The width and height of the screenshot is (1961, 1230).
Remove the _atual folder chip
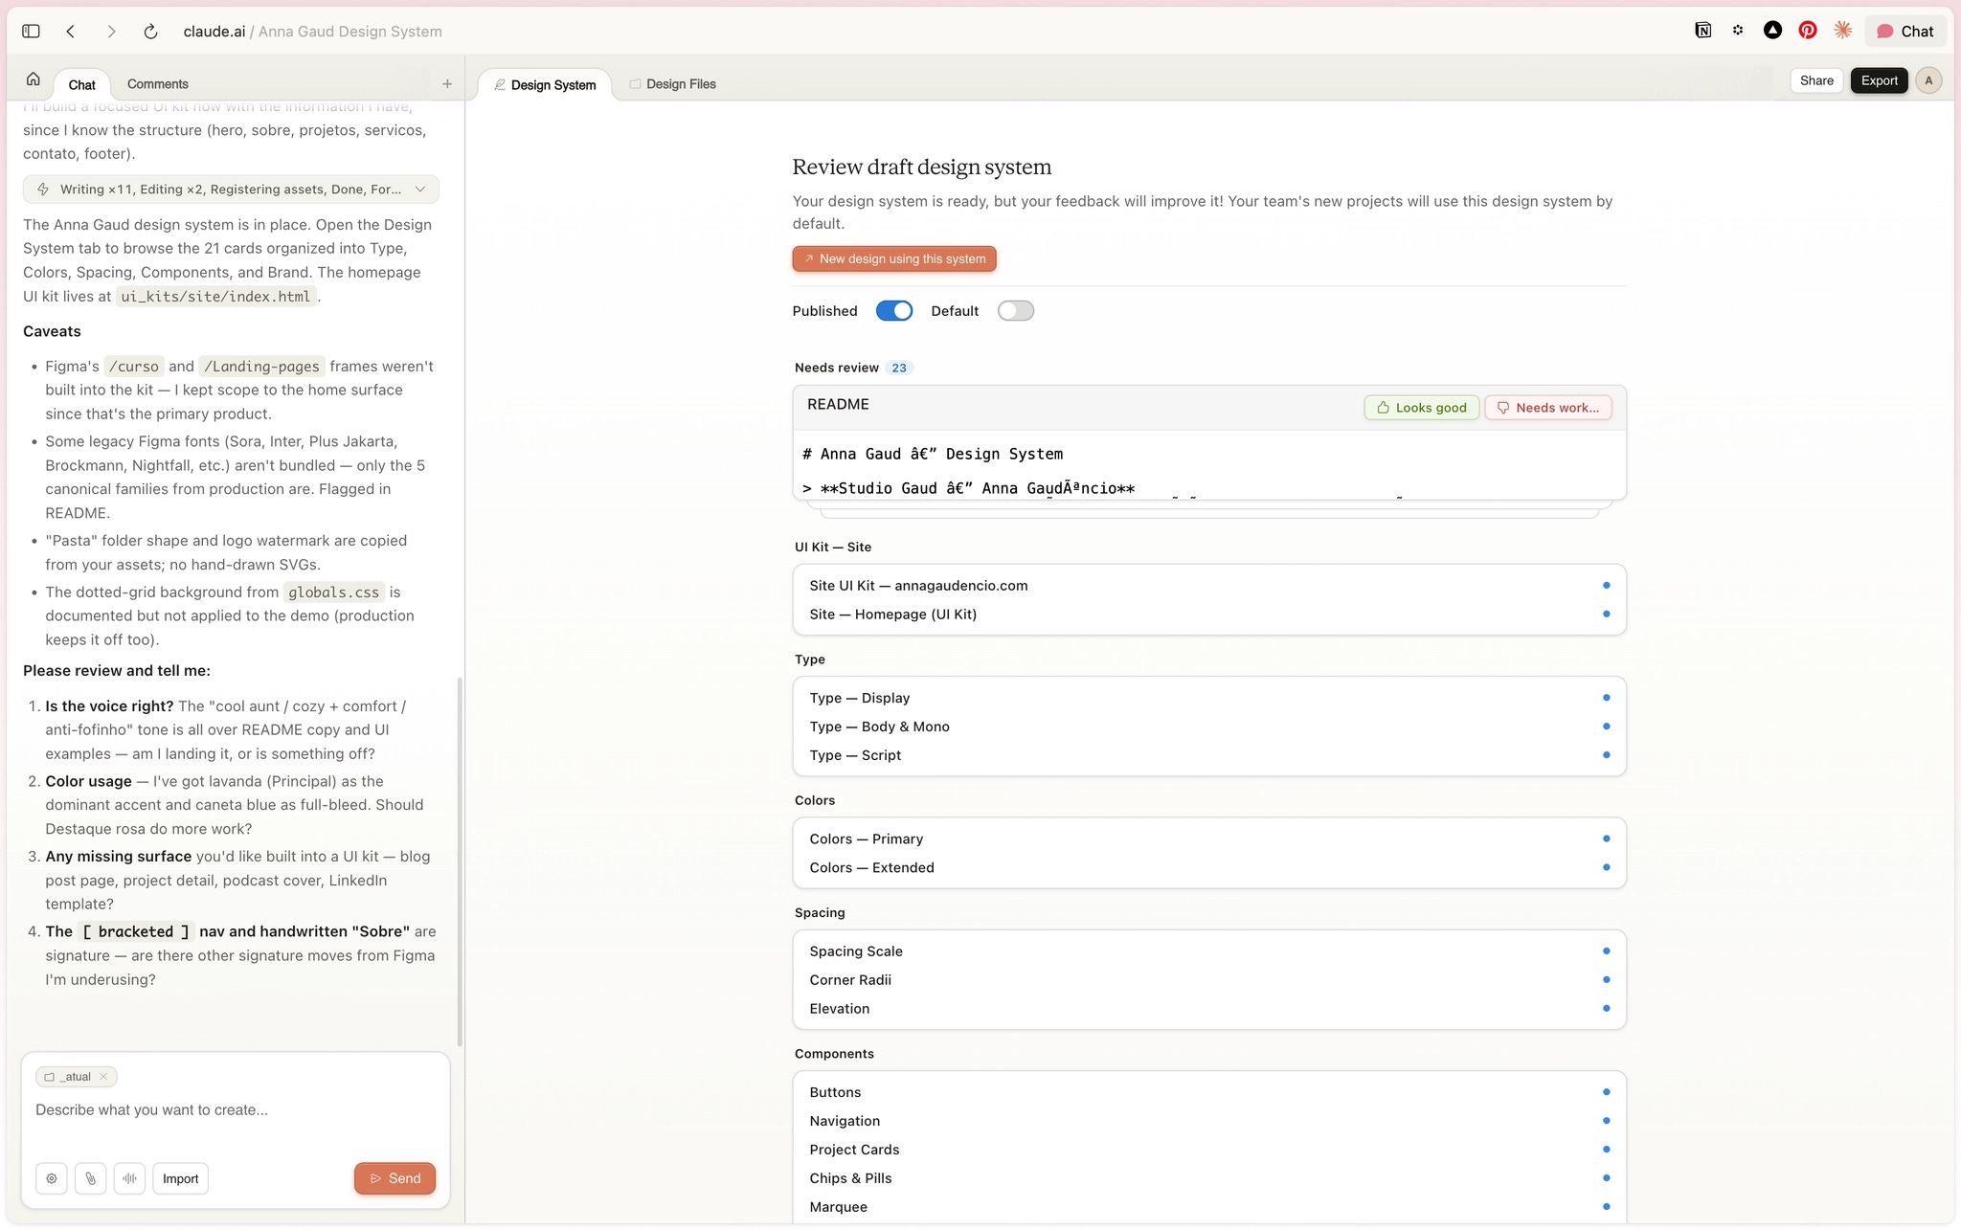click(103, 1077)
